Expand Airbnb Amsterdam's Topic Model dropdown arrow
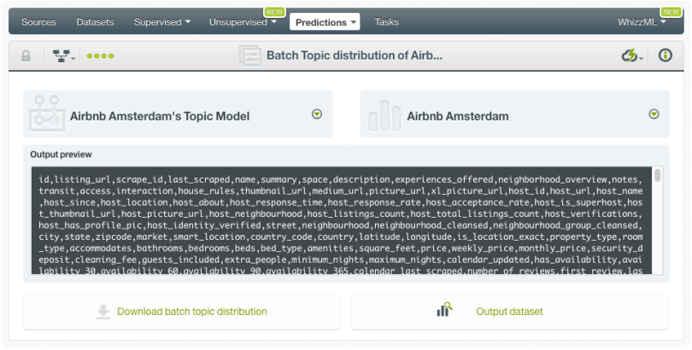 (317, 114)
